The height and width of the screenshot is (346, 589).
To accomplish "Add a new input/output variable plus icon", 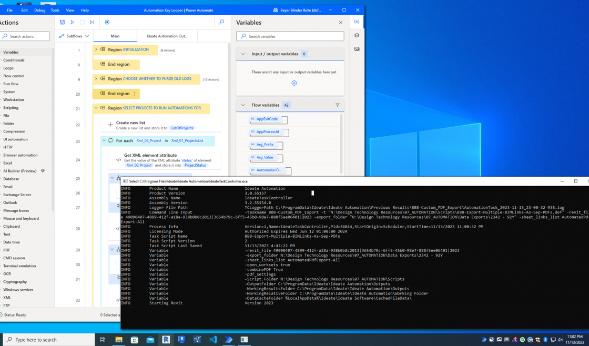I will (294, 83).
